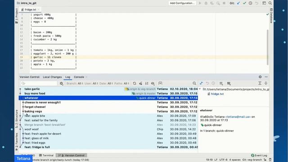The image size is (288, 162).
Task: Open log view options eye icon
Action: tap(153, 83)
